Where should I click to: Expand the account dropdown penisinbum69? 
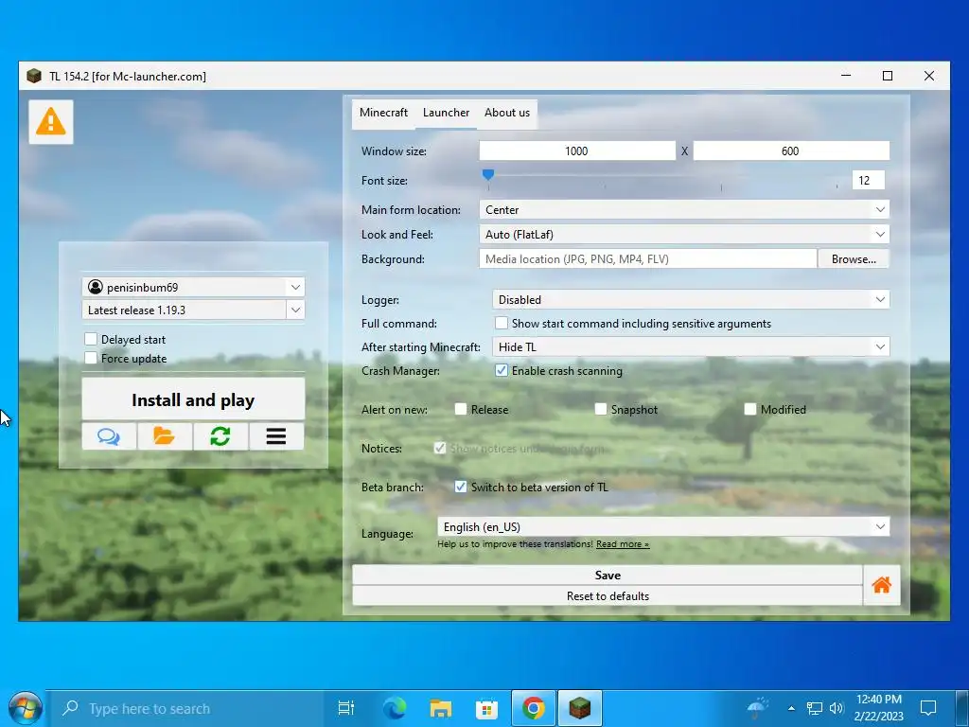(295, 287)
